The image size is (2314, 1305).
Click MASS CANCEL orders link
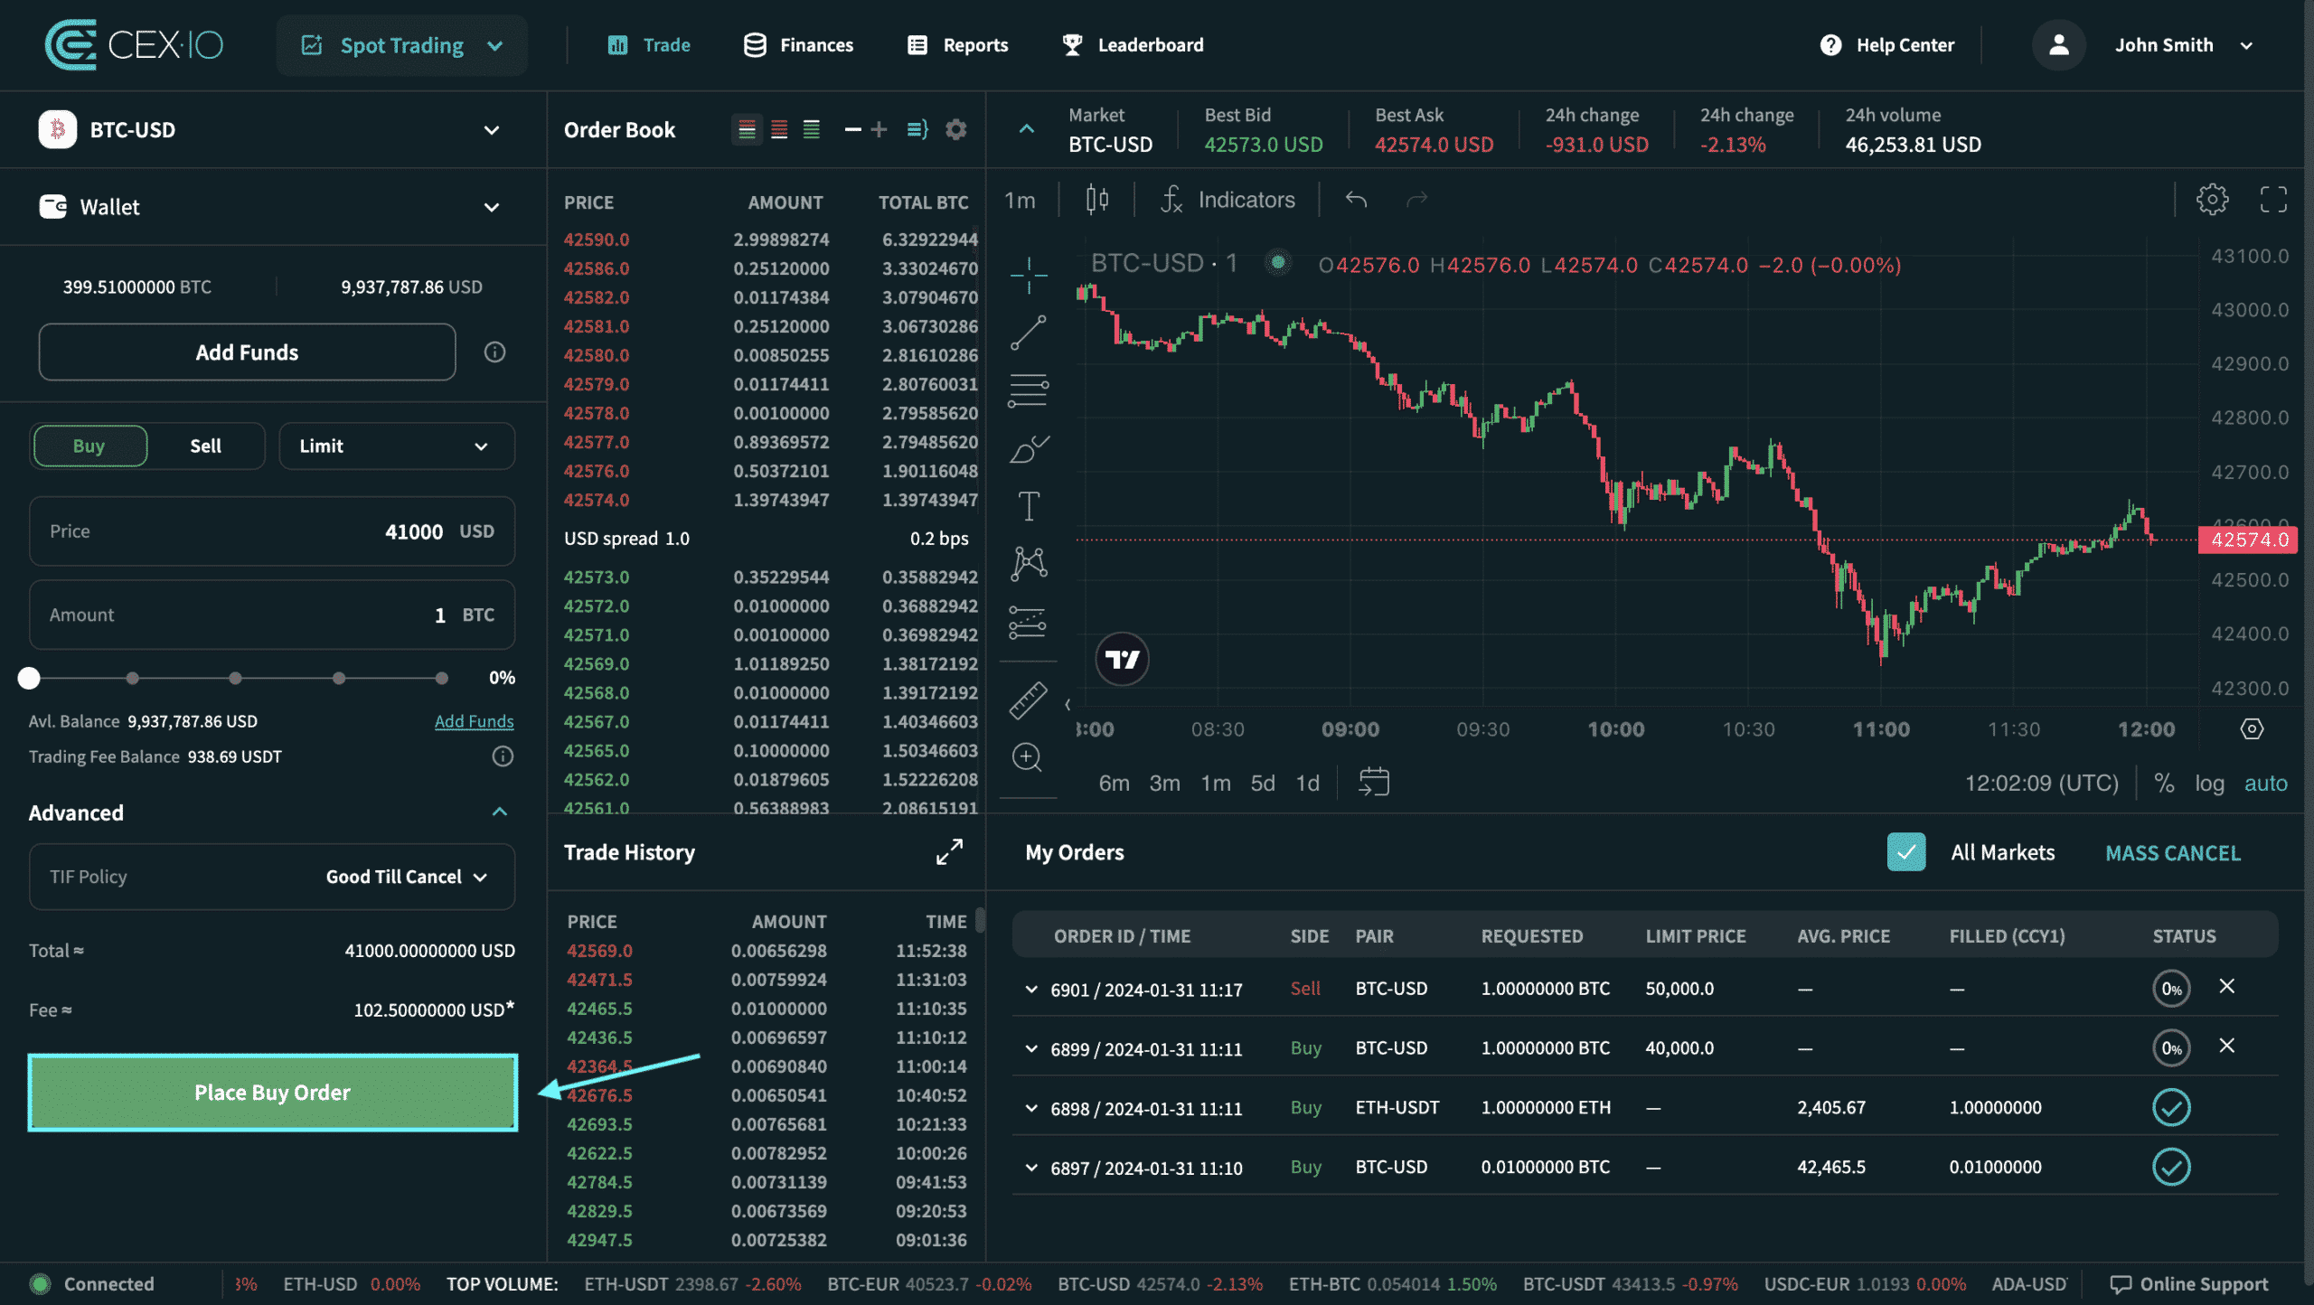(x=2173, y=853)
